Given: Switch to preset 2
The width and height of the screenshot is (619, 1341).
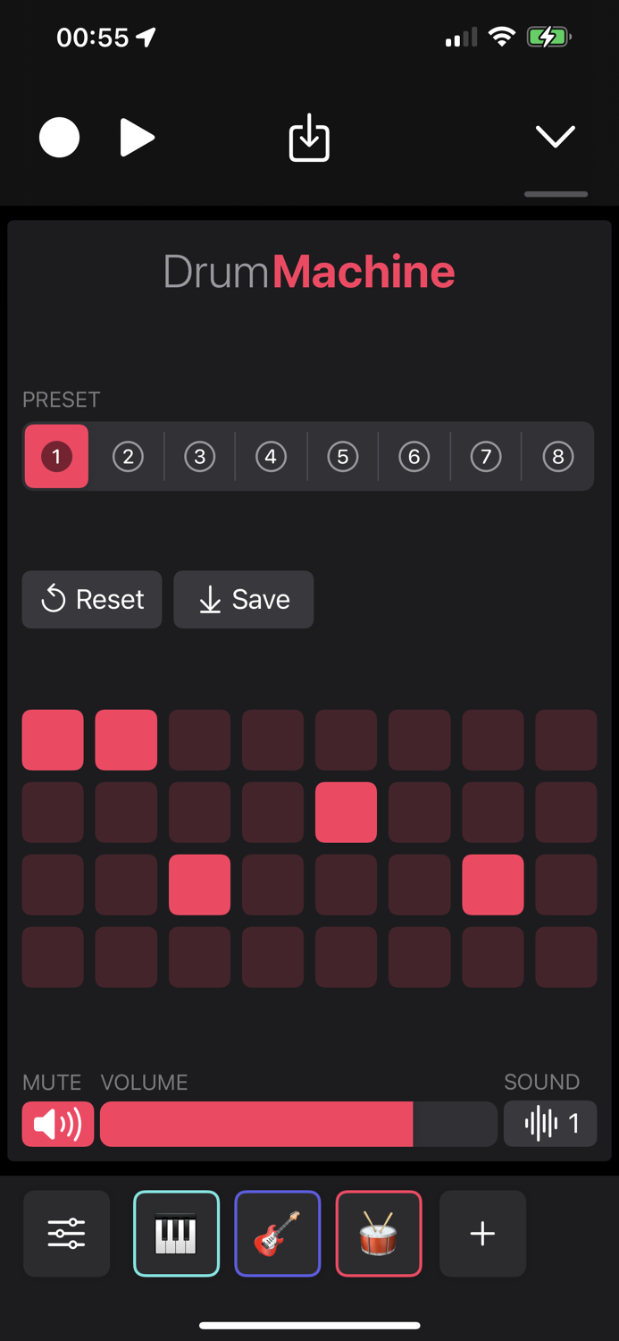Looking at the screenshot, I should (x=128, y=457).
